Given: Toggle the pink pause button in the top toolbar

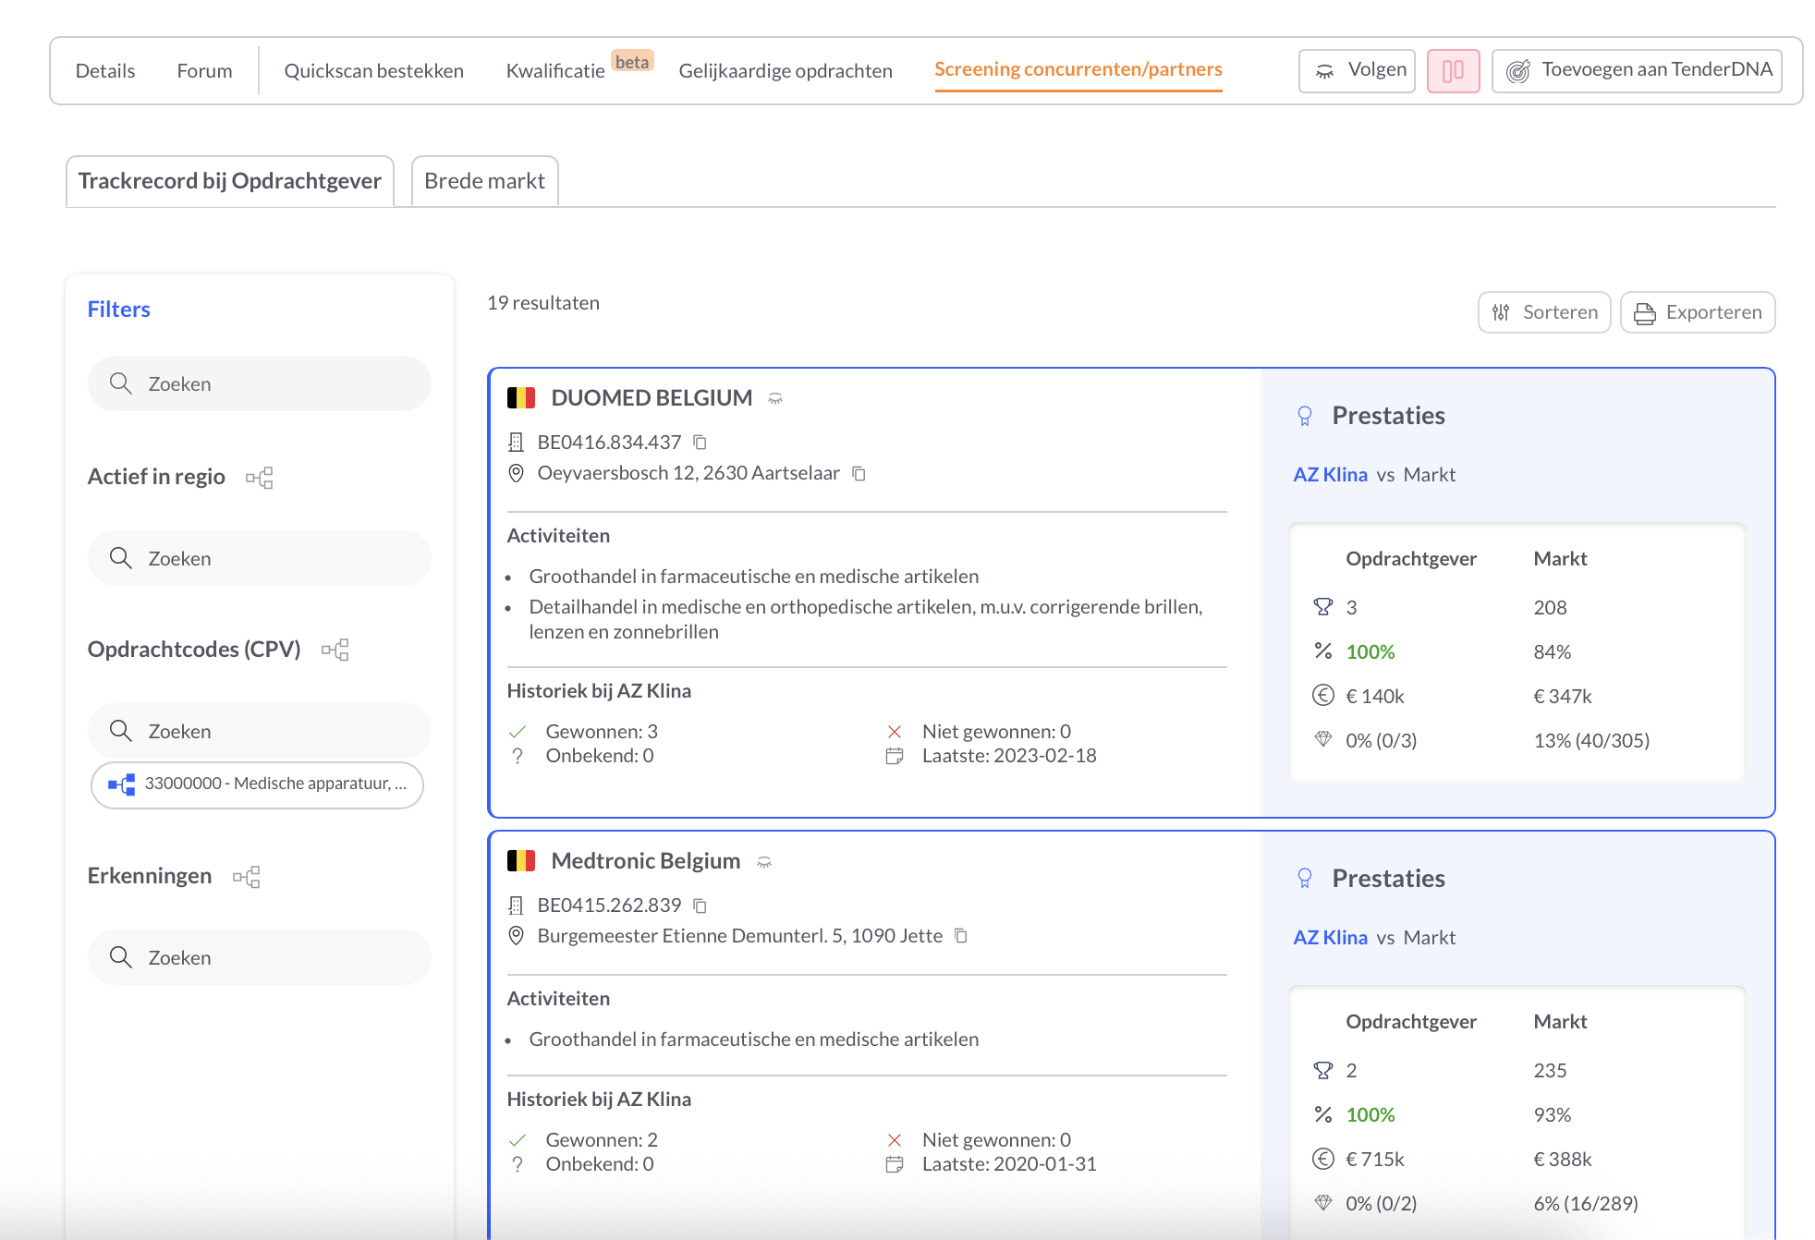Looking at the screenshot, I should pos(1453,69).
